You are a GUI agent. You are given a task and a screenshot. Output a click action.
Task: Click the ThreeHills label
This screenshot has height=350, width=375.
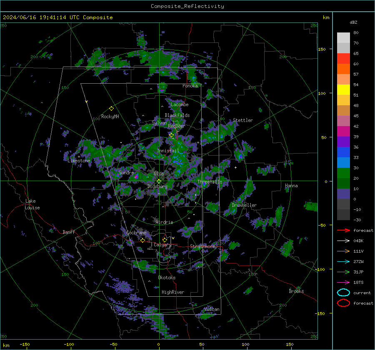(x=210, y=182)
